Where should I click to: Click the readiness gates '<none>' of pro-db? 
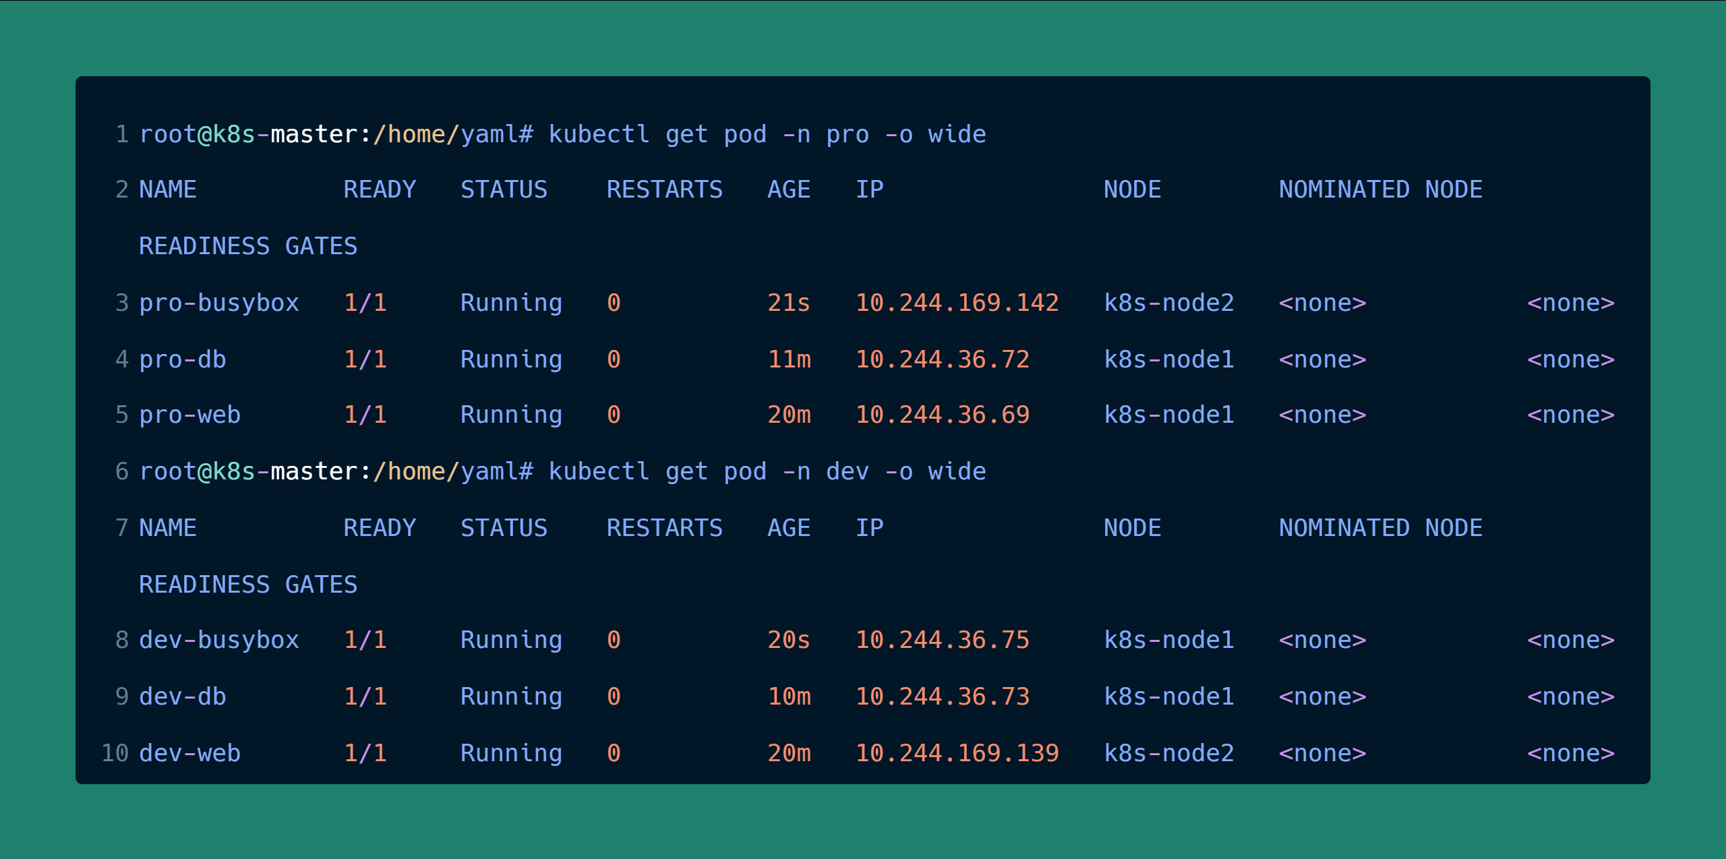click(1571, 359)
